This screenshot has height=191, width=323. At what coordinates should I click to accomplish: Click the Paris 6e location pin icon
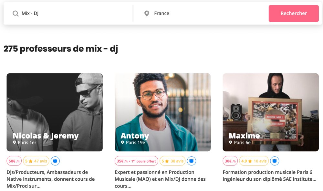pos(231,143)
